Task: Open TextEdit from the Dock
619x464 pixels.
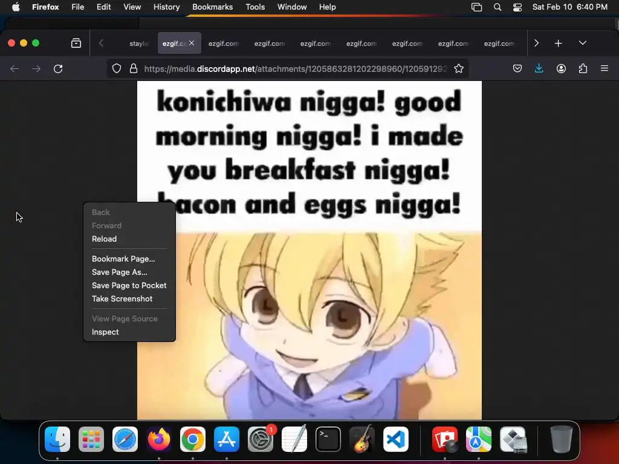Action: pos(294,439)
